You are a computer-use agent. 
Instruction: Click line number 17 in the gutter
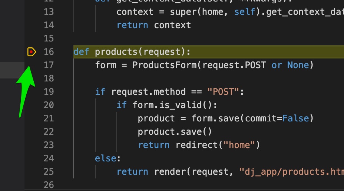coord(49,65)
